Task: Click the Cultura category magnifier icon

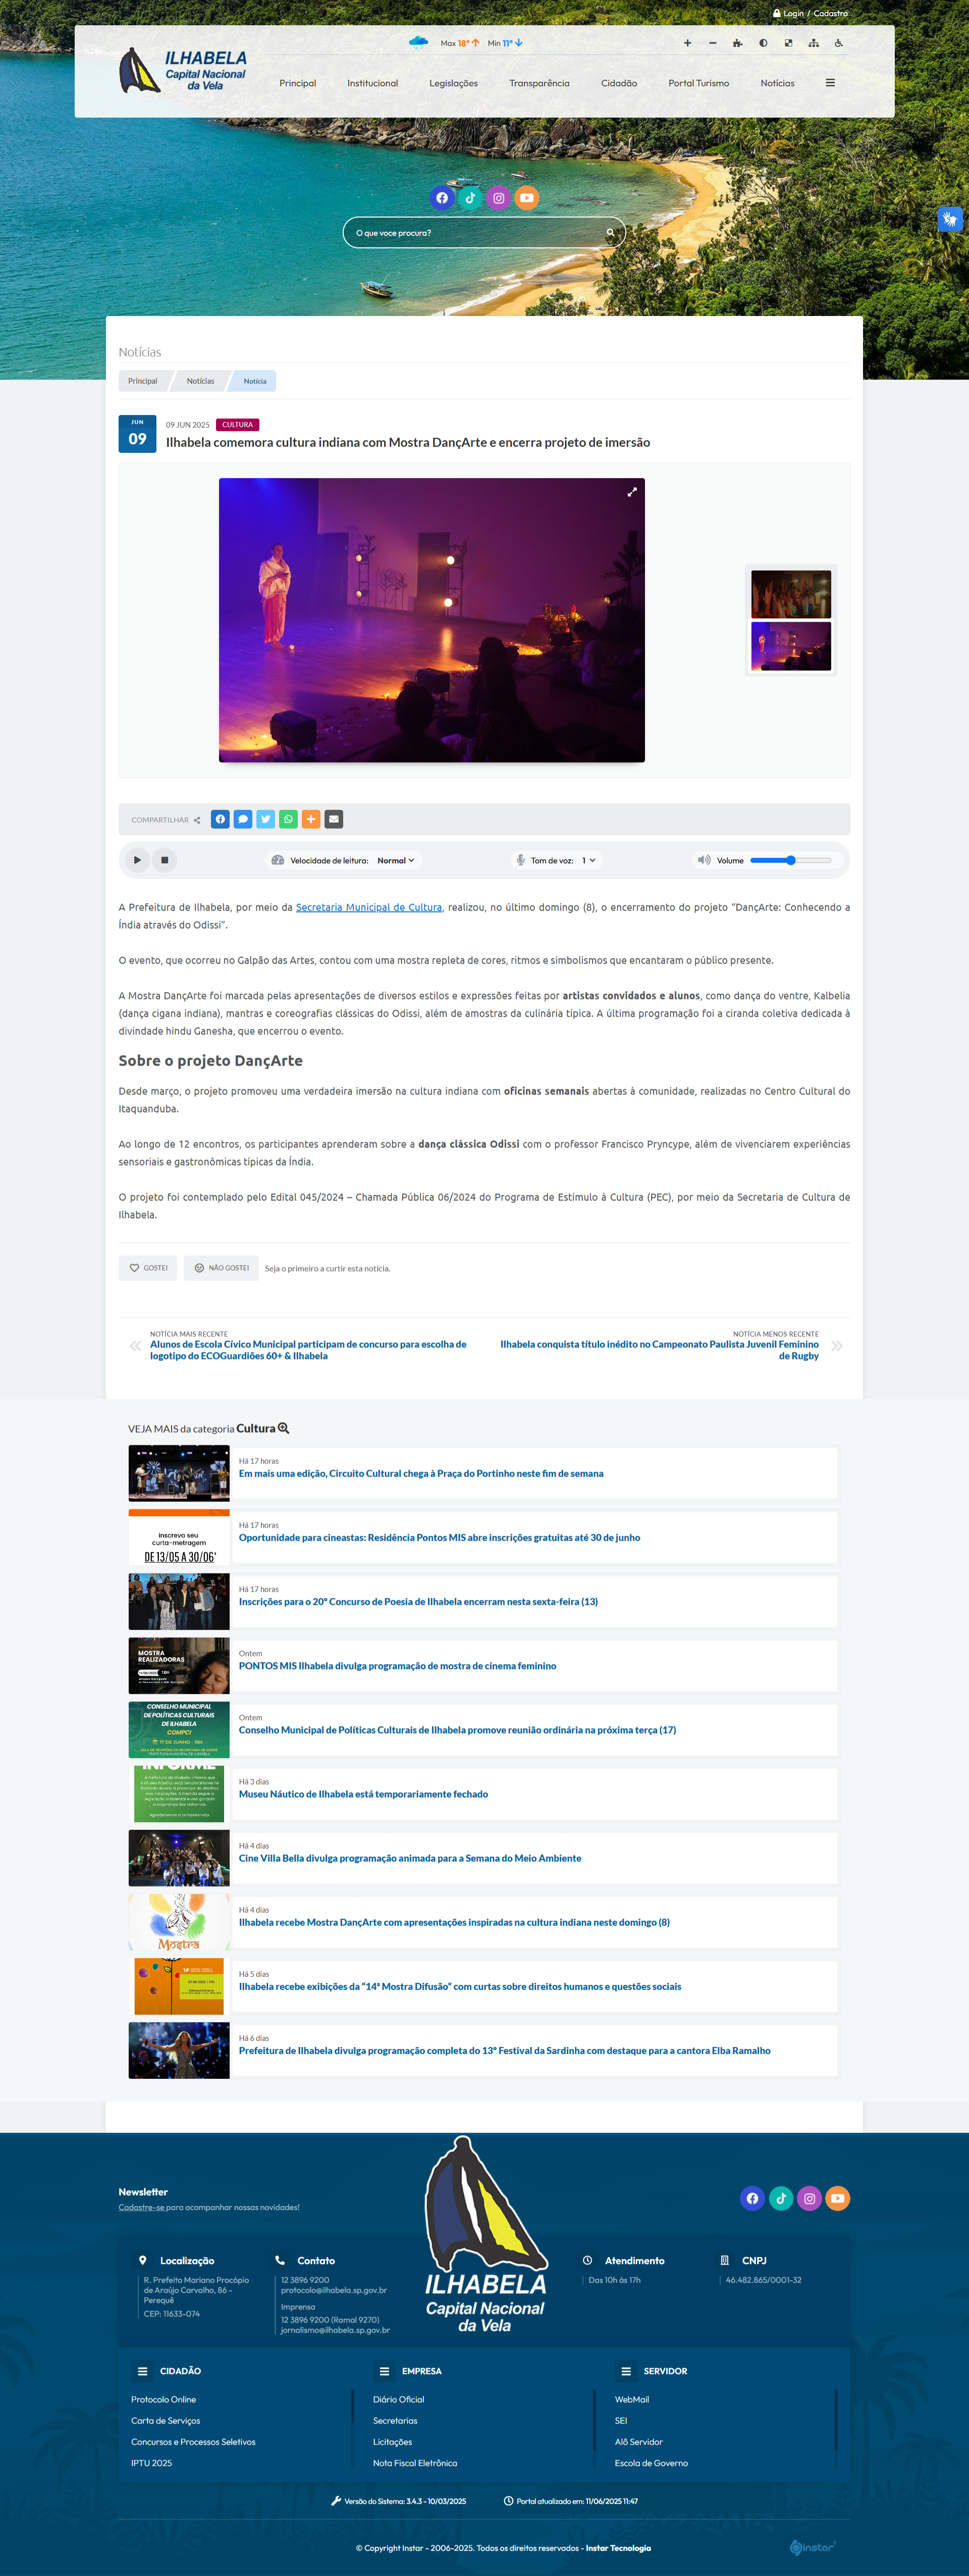Action: point(283,1429)
